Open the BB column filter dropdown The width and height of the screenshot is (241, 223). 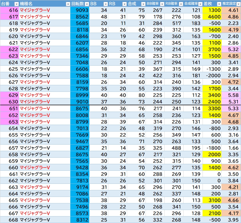click(105, 4)
